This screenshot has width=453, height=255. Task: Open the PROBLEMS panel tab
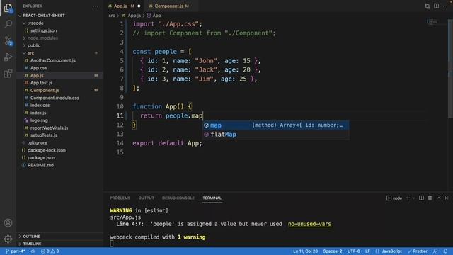[120, 198]
